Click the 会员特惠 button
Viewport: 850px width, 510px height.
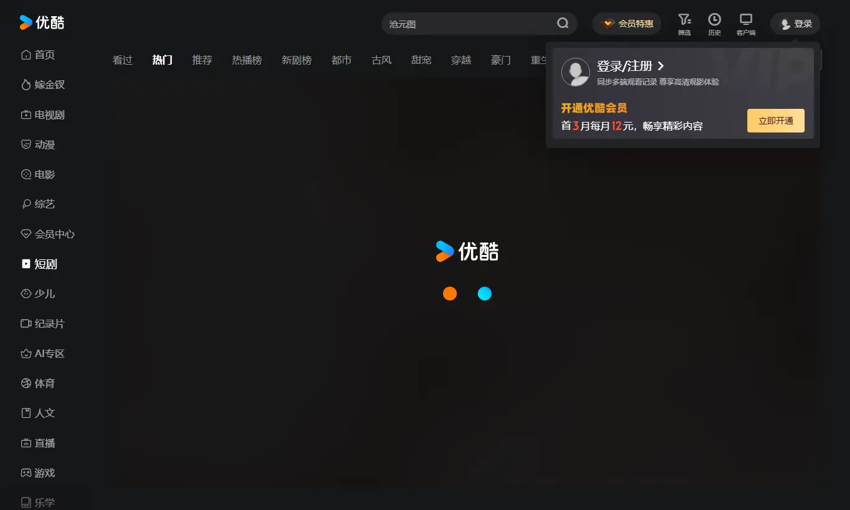627,24
